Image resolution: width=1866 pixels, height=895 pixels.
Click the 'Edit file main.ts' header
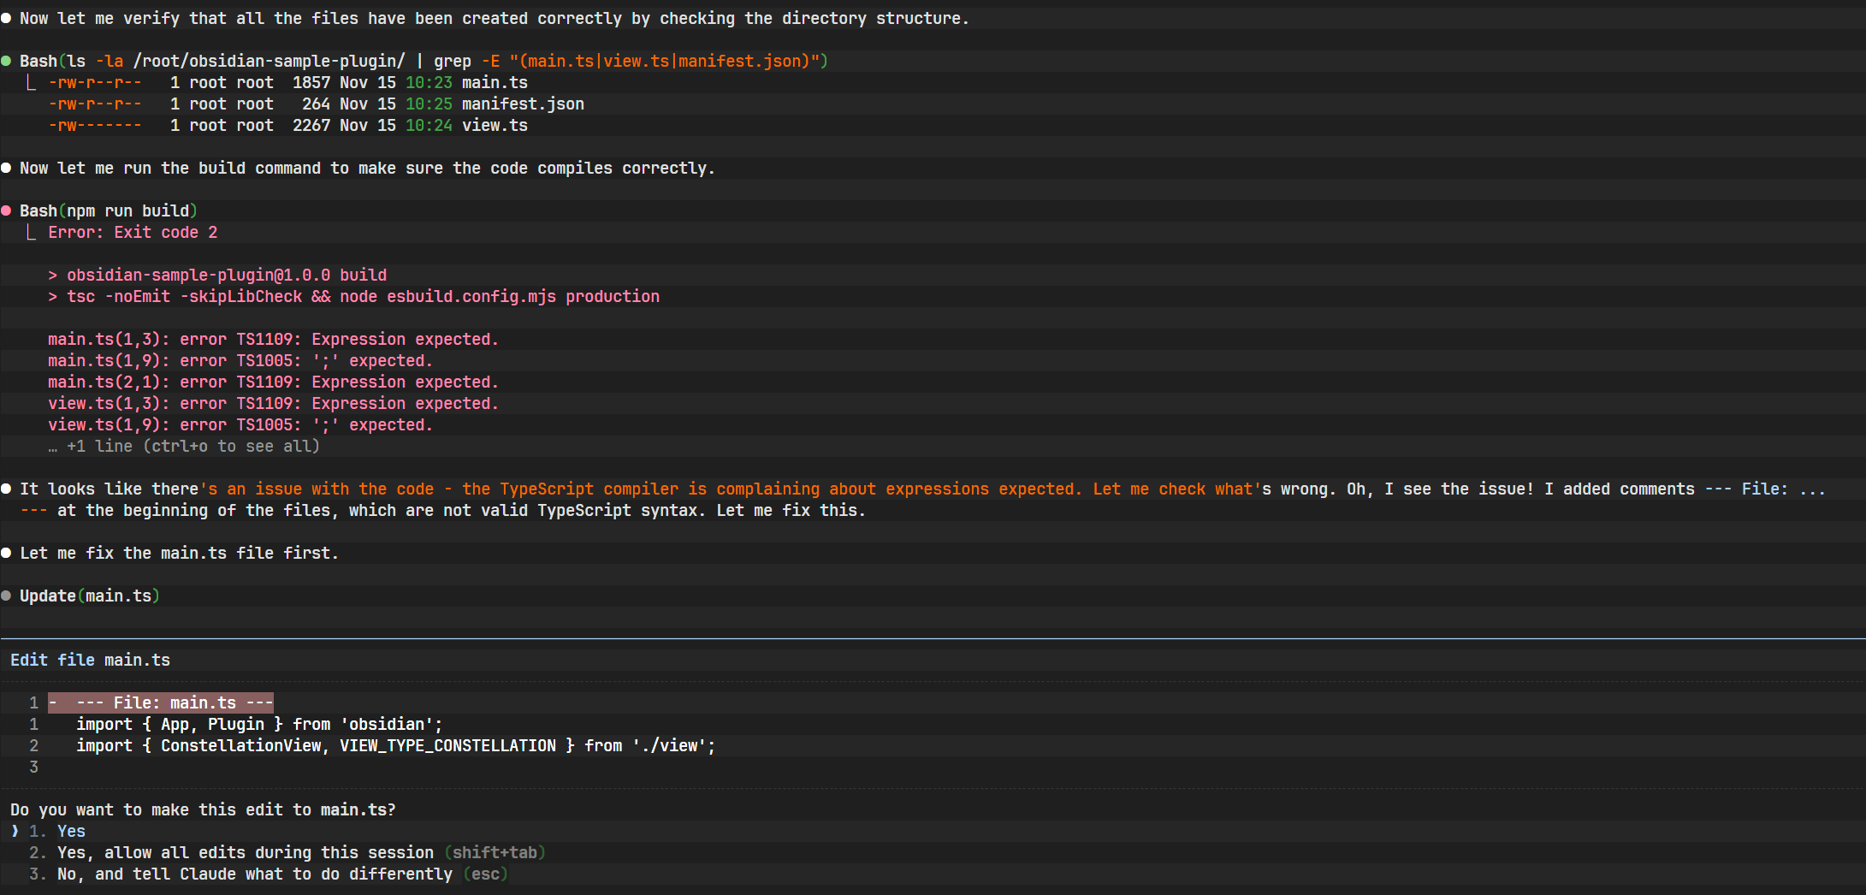point(90,660)
